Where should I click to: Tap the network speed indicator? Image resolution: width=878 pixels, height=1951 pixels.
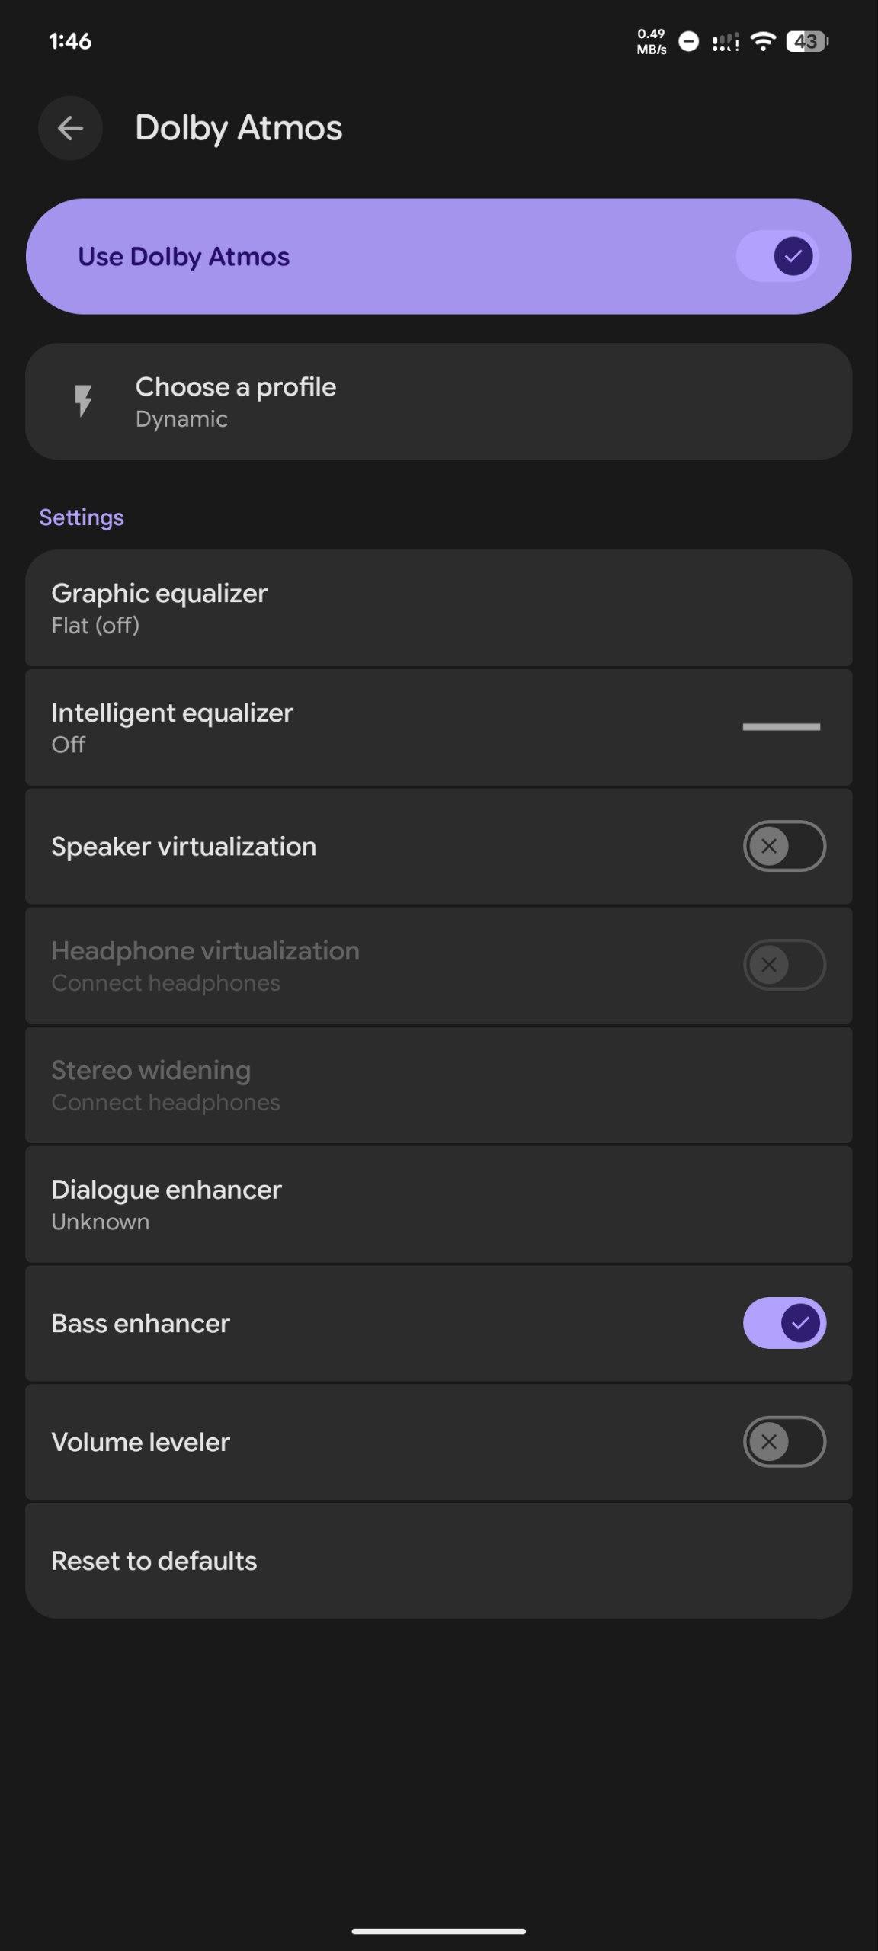pyautogui.click(x=652, y=41)
